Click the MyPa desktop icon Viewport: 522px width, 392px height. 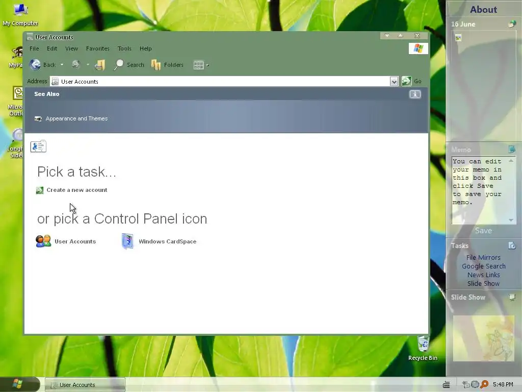pyautogui.click(x=16, y=57)
